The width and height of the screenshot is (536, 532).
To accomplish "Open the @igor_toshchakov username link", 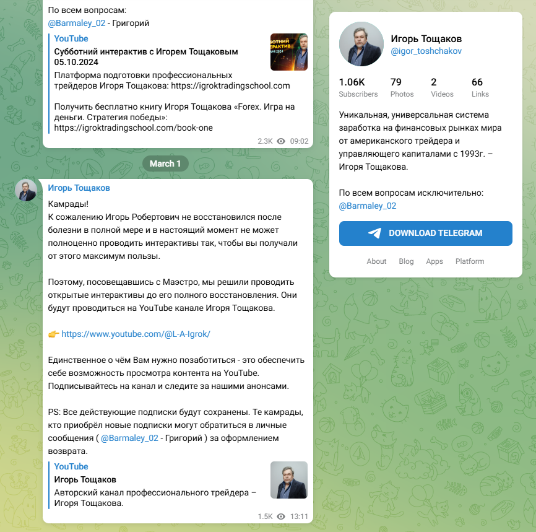I will tap(426, 51).
